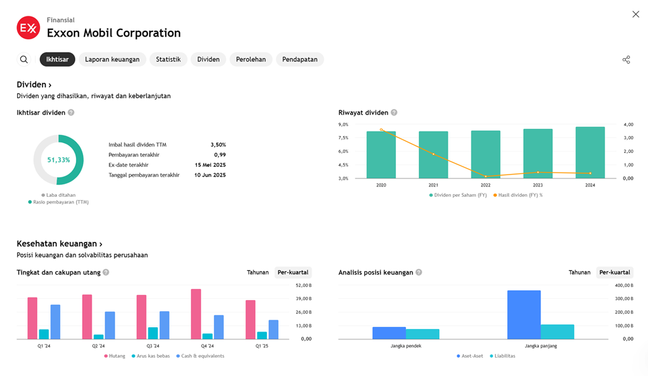Click the Exxon Mobil Corporation title
Viewport: 648px width, 376px height.
(114, 33)
